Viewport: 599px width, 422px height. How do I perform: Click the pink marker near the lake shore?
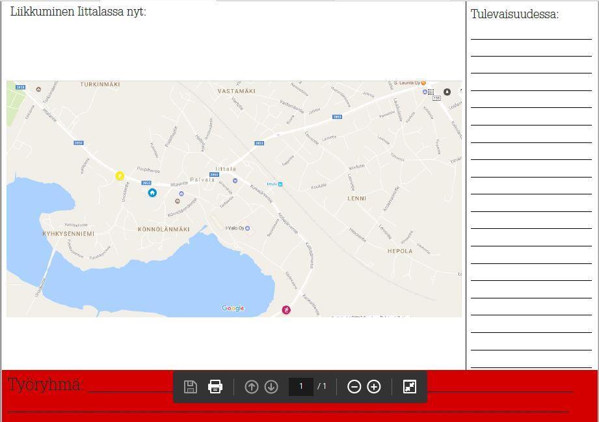(x=286, y=310)
